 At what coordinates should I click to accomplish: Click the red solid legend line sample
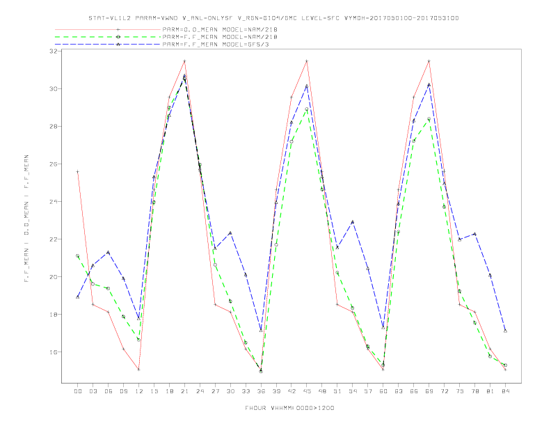[108, 29]
